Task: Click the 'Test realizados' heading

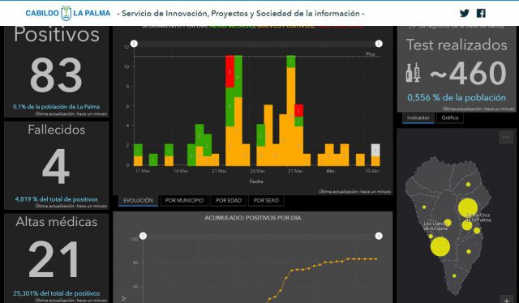Action: [457, 45]
